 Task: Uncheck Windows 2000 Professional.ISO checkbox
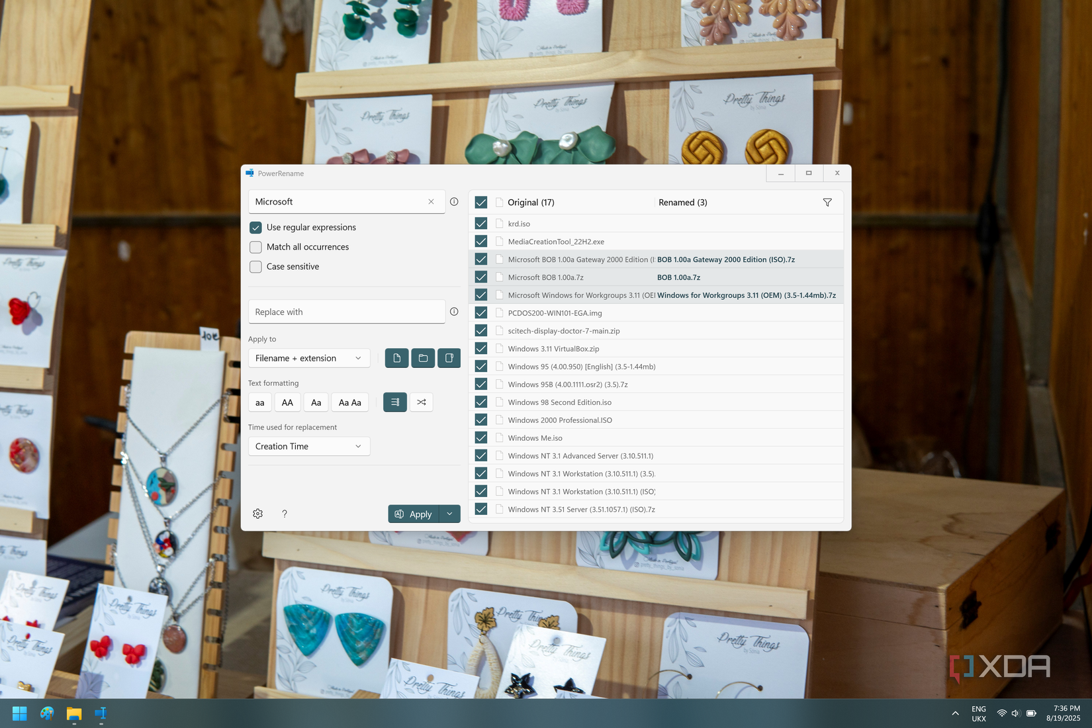pyautogui.click(x=481, y=420)
